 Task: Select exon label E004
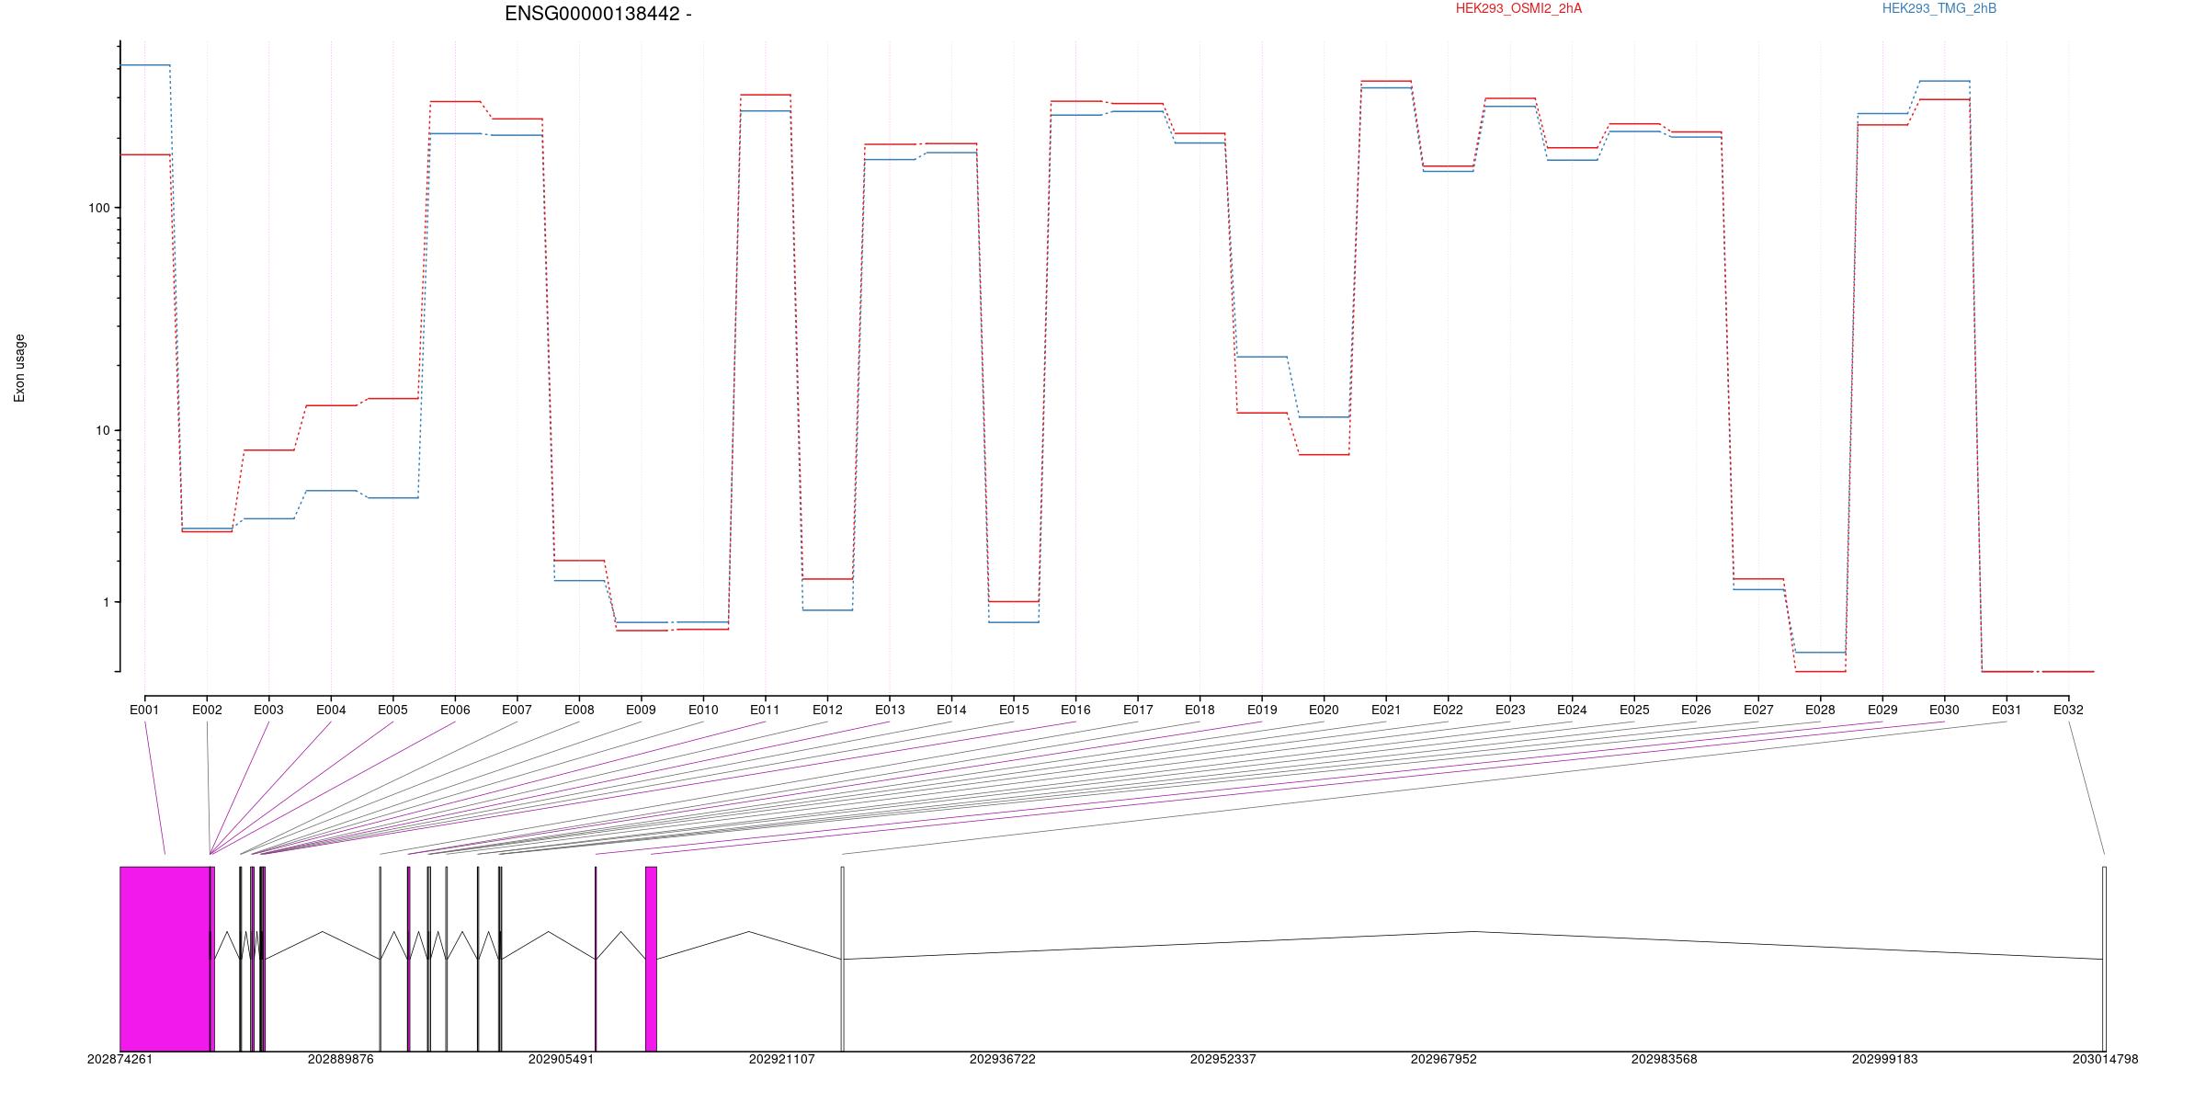pos(331,710)
